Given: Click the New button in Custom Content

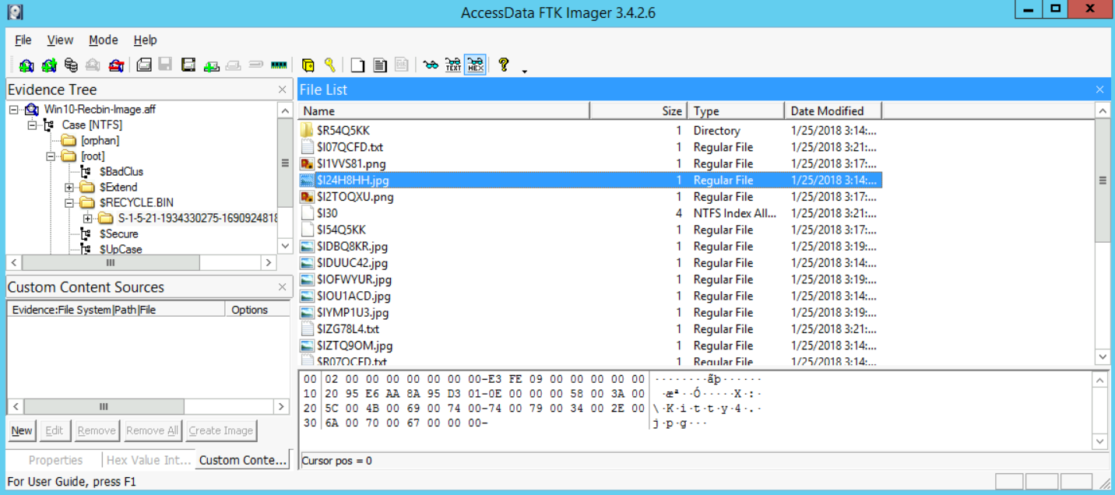Looking at the screenshot, I should 22,430.
